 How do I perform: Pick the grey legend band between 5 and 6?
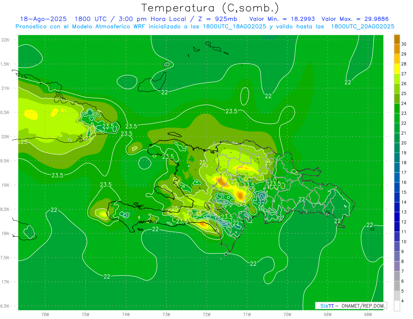point(397,286)
